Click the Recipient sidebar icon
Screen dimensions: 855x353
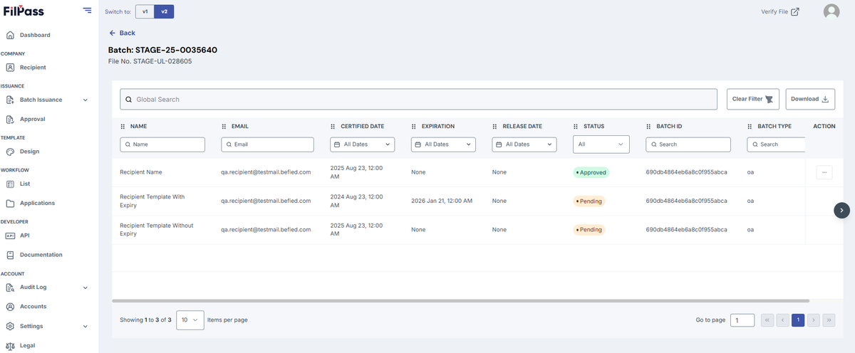tap(10, 68)
